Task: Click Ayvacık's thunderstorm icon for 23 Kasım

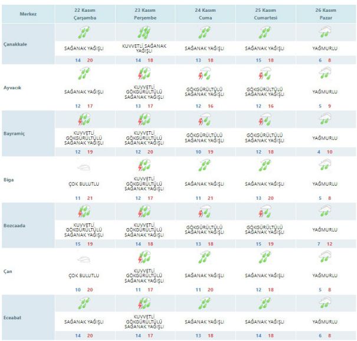Action: tap(145, 74)
